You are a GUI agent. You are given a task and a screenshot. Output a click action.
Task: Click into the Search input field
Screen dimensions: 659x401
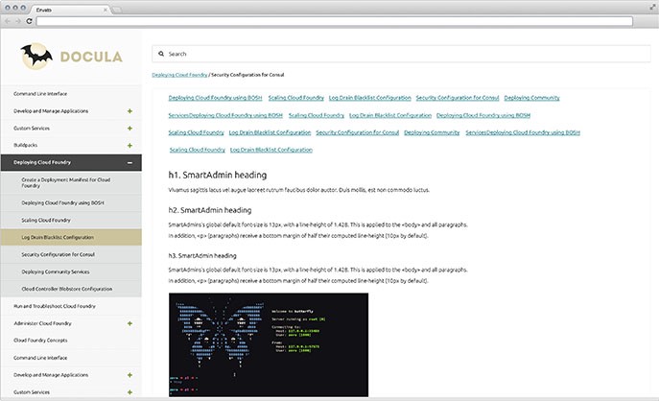(x=384, y=55)
